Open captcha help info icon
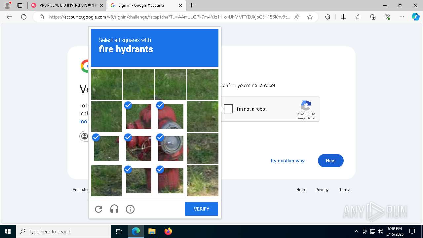This screenshot has height=238, width=423. pos(130,209)
